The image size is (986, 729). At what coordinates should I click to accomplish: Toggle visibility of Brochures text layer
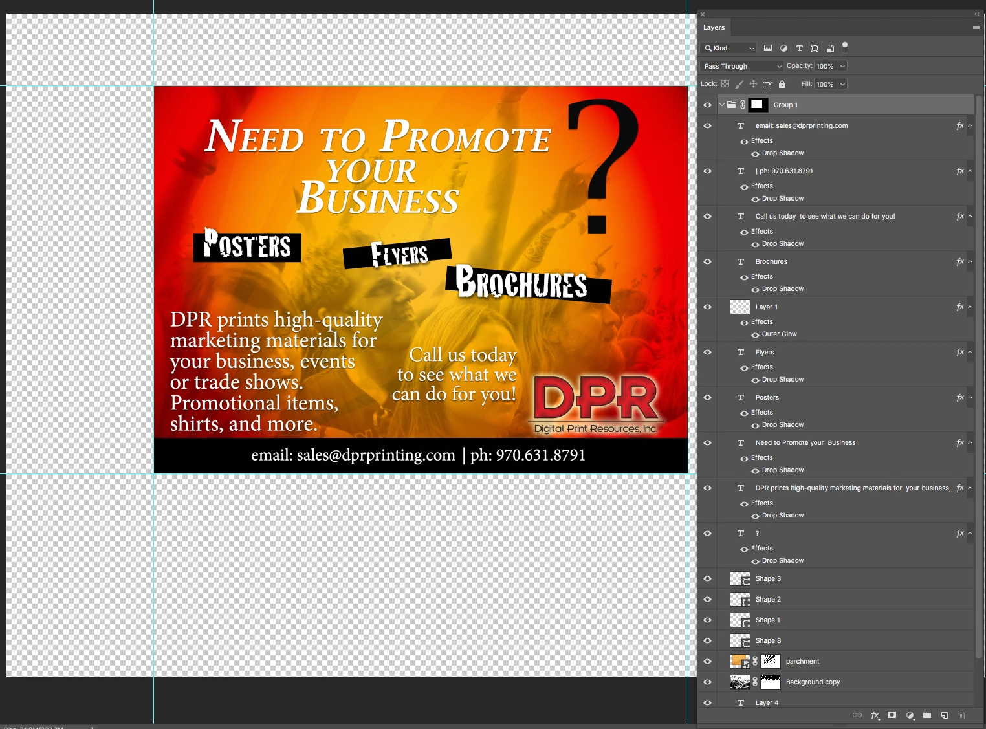click(x=707, y=261)
